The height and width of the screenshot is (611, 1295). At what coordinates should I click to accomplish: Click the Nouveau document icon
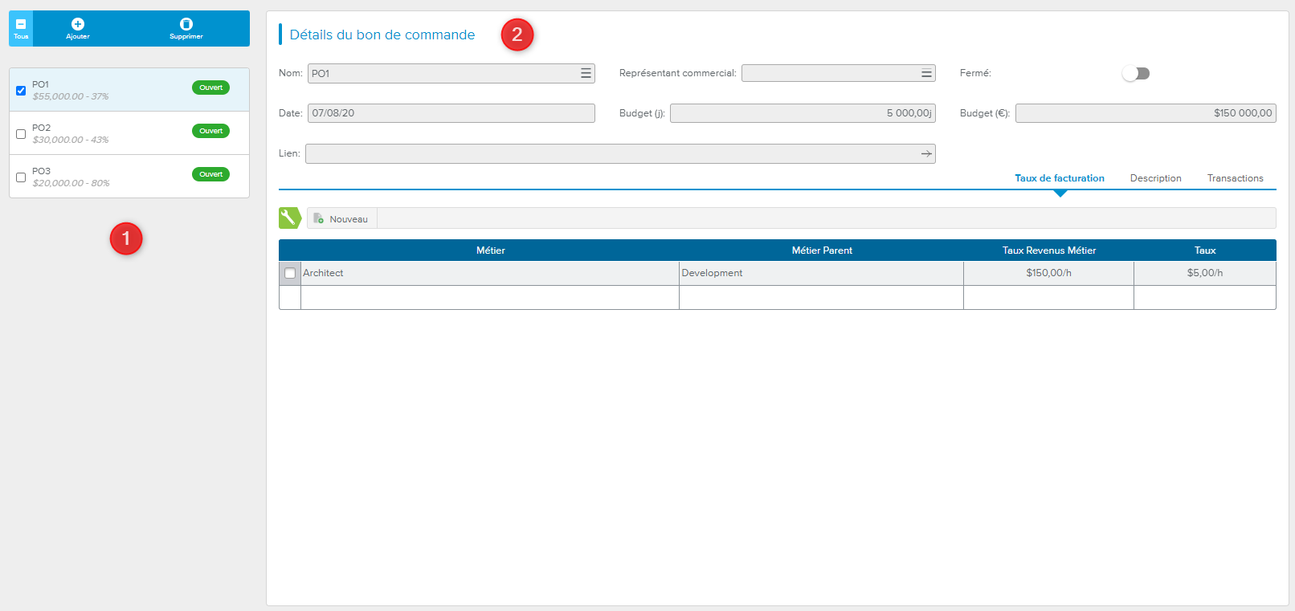(319, 218)
